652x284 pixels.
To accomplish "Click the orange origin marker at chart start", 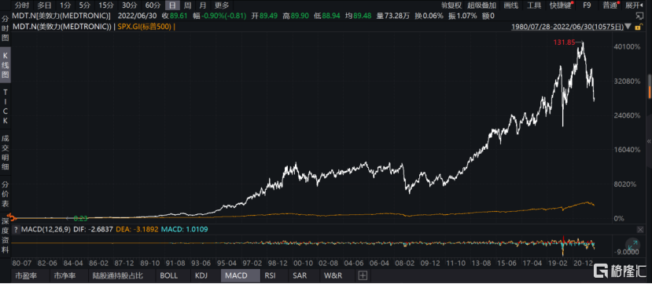I will coord(13,217).
